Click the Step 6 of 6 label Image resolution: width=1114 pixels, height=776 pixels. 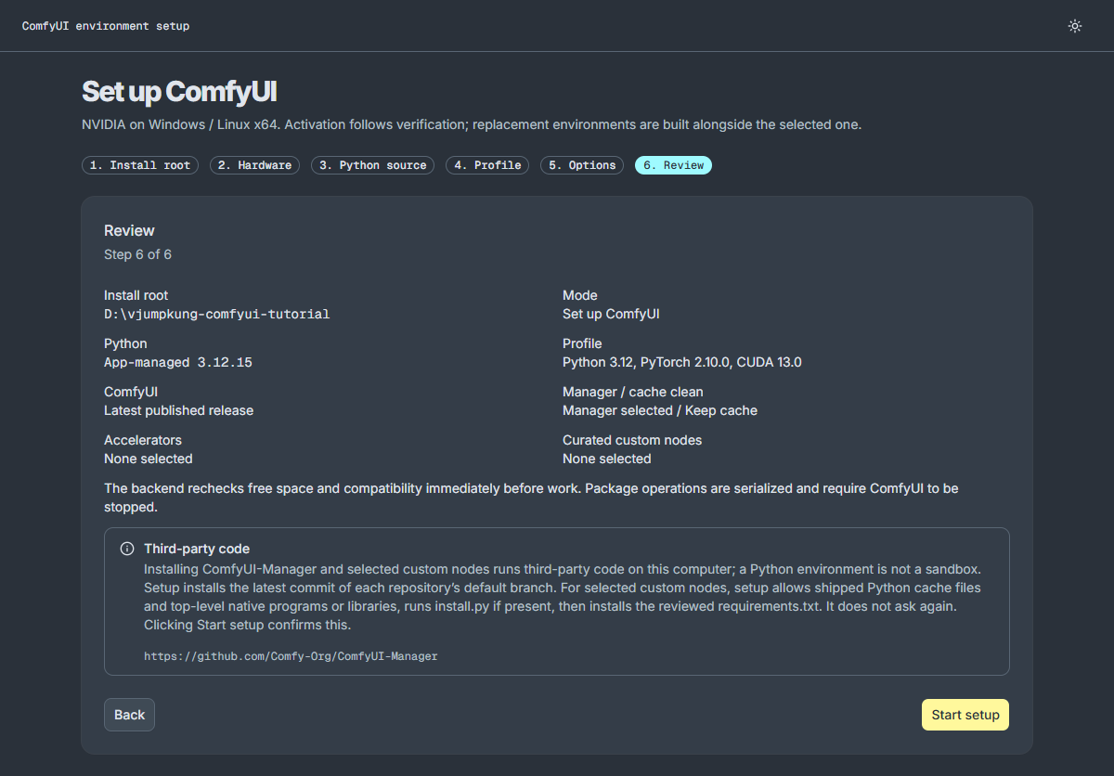[137, 254]
